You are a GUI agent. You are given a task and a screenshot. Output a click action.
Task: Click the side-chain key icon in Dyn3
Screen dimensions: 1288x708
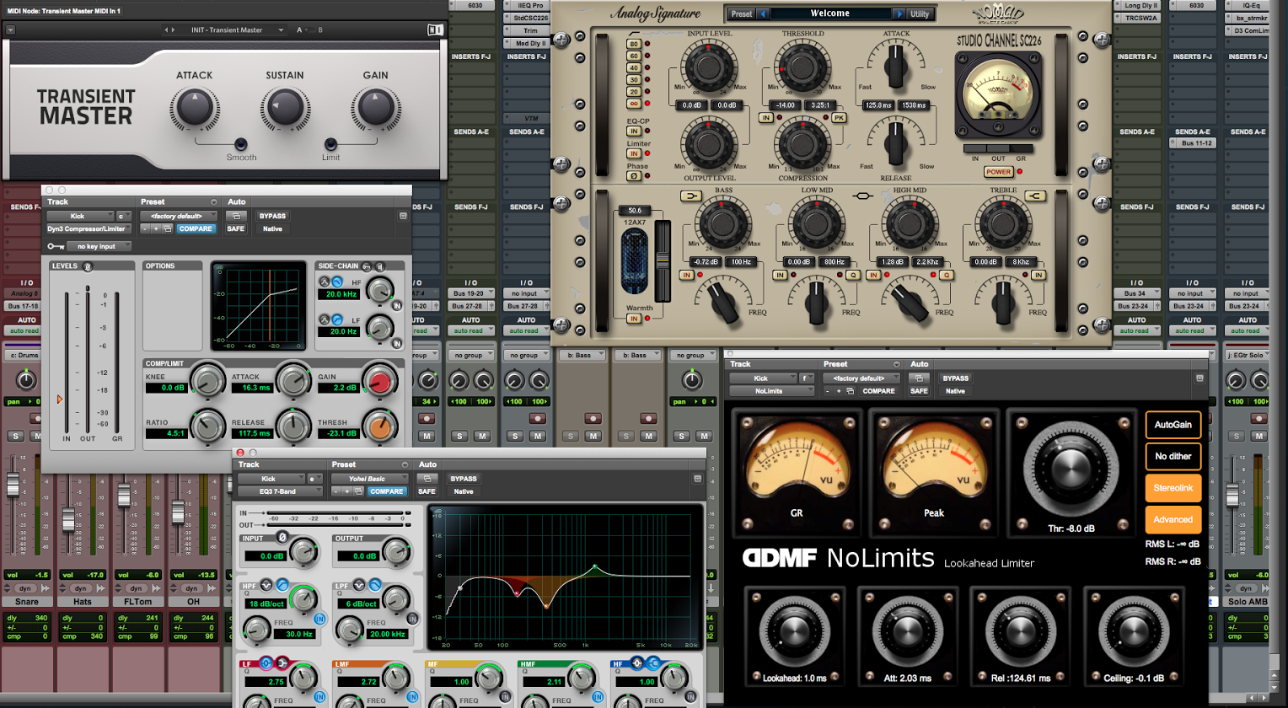pos(367,266)
